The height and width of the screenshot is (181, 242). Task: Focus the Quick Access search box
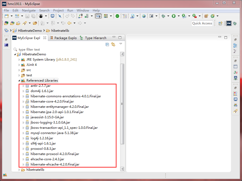(x=202, y=23)
